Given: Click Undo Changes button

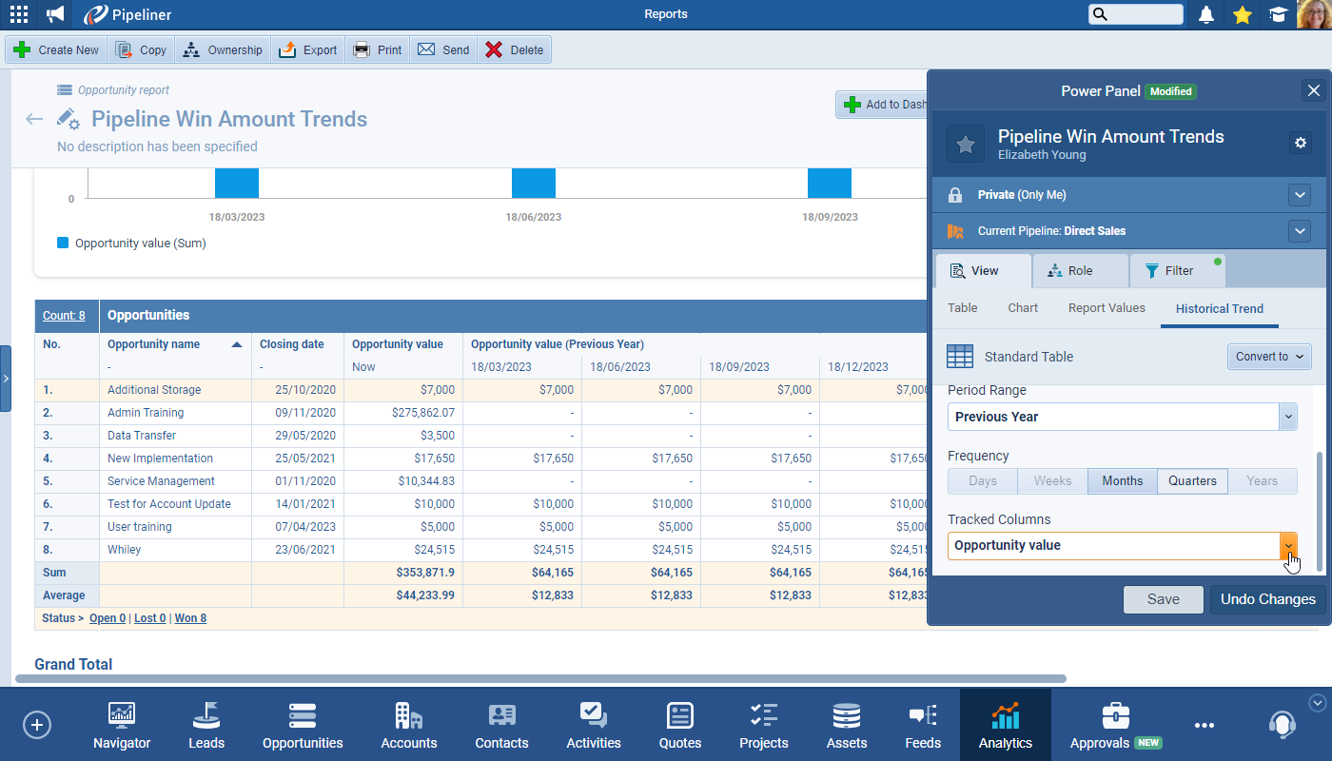Looking at the screenshot, I should [x=1267, y=599].
